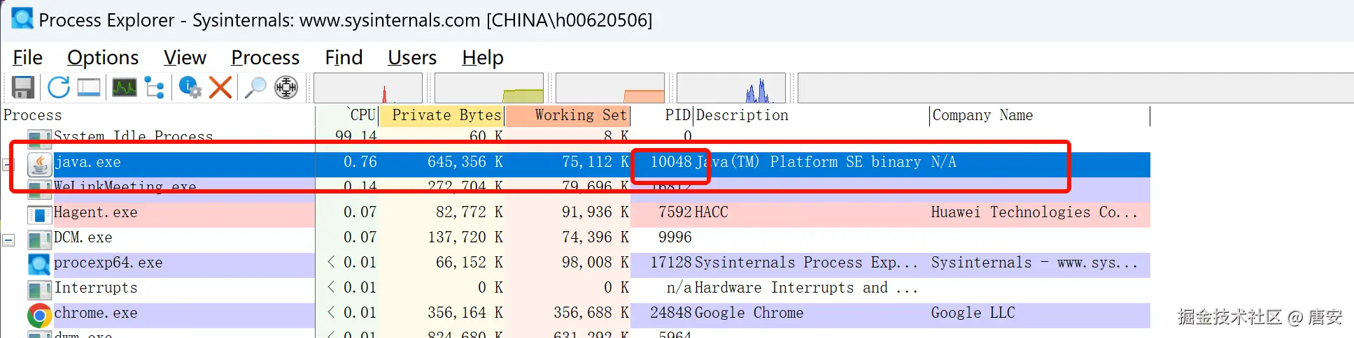Click the Refresh Now toolbar icon

(59, 87)
